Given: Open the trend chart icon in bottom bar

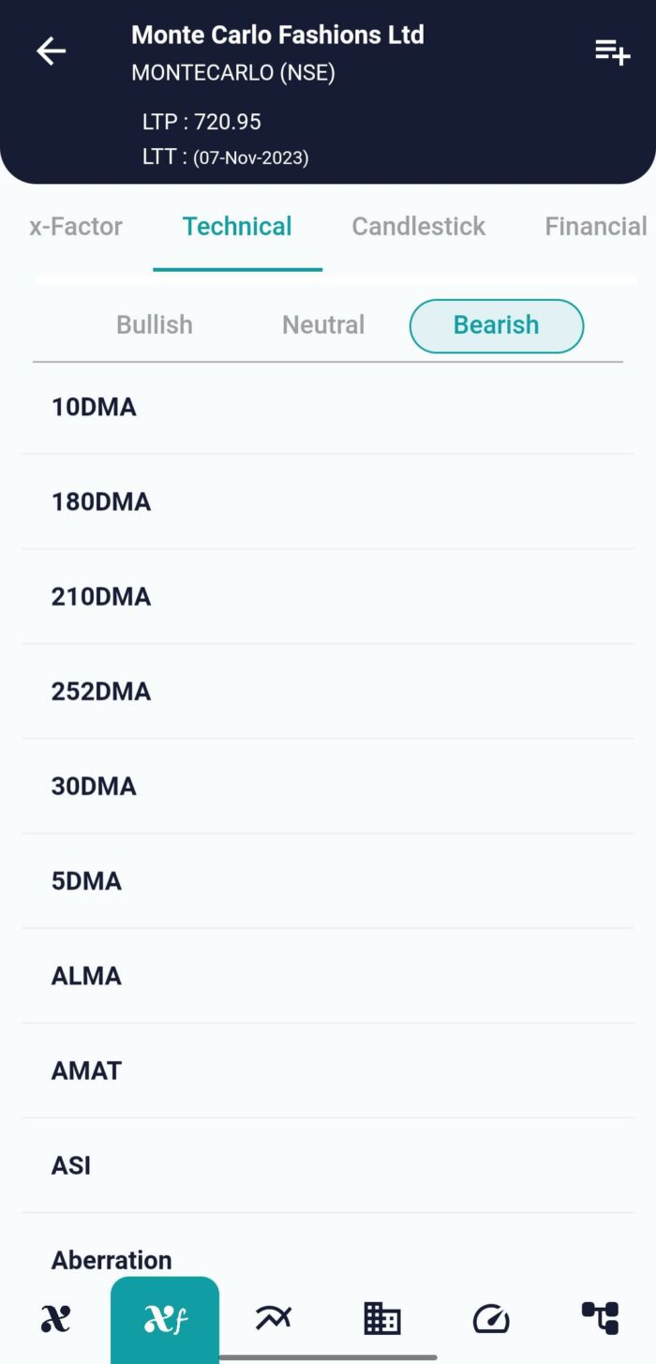Looking at the screenshot, I should 274,1319.
